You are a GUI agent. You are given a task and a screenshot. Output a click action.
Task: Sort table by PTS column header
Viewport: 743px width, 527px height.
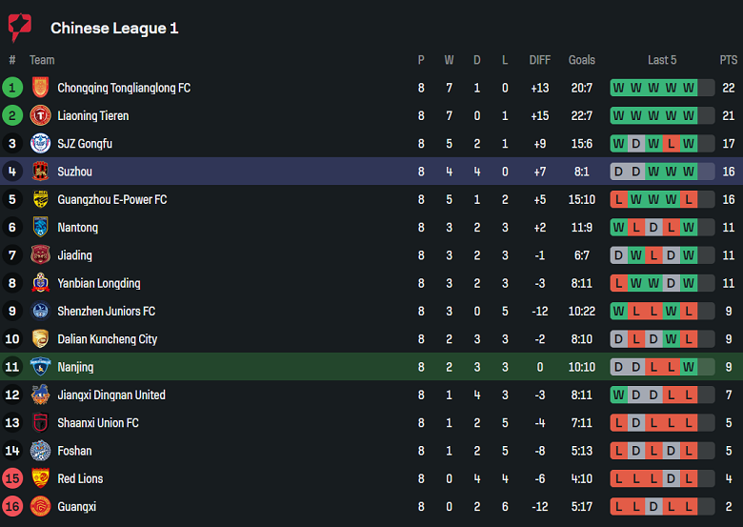tap(729, 60)
